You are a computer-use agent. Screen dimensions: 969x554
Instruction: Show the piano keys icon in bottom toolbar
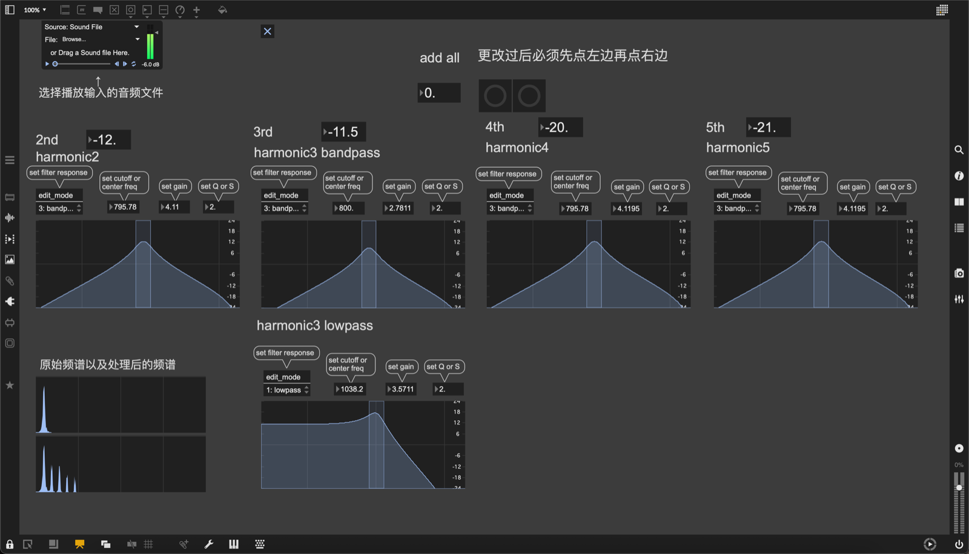[234, 544]
